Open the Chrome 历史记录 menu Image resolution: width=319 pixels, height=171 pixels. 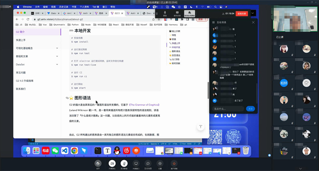click(63, 7)
